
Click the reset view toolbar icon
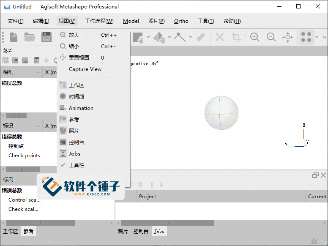[x=287, y=37]
